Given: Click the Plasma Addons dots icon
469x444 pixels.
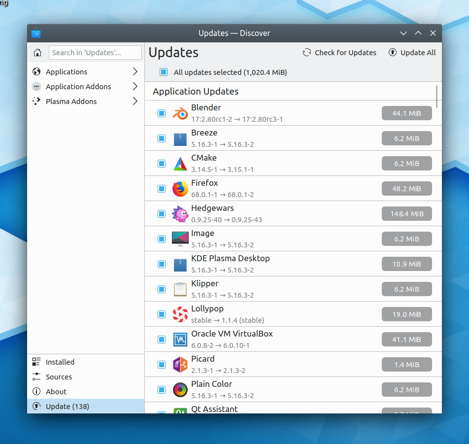Looking at the screenshot, I should pyautogui.click(x=36, y=102).
